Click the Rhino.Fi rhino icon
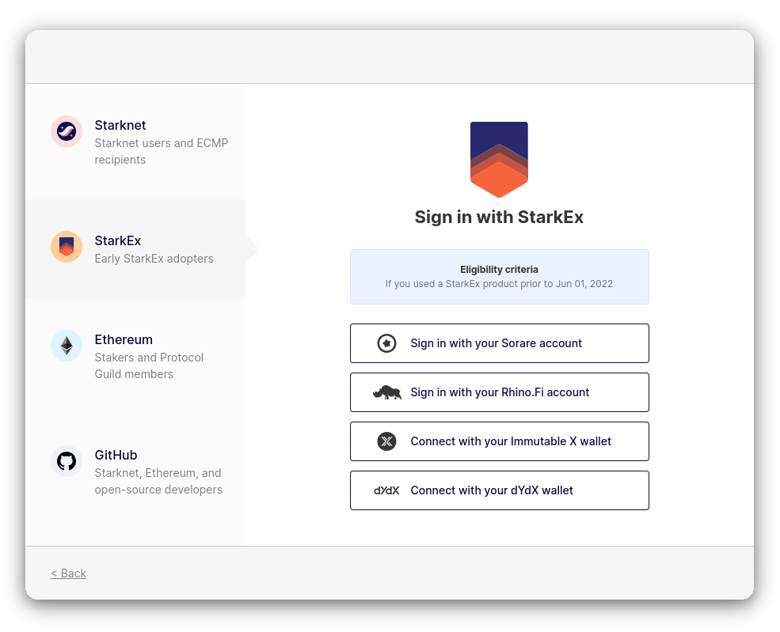Screen dimensions: 780x632 tap(387, 392)
